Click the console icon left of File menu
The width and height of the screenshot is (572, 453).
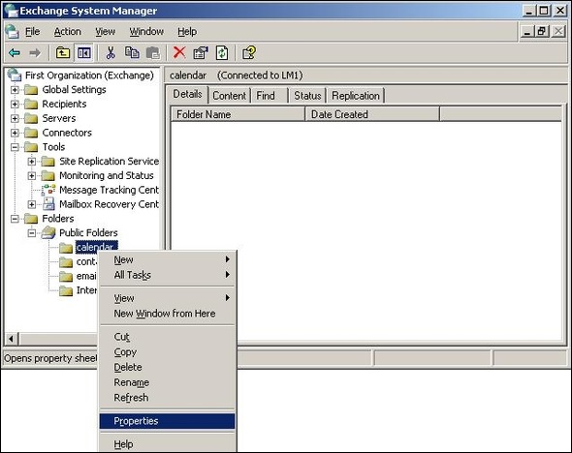[x=12, y=31]
